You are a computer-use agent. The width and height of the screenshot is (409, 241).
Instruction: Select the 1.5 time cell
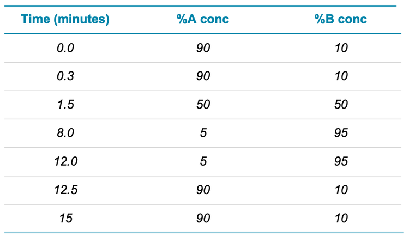(65, 105)
